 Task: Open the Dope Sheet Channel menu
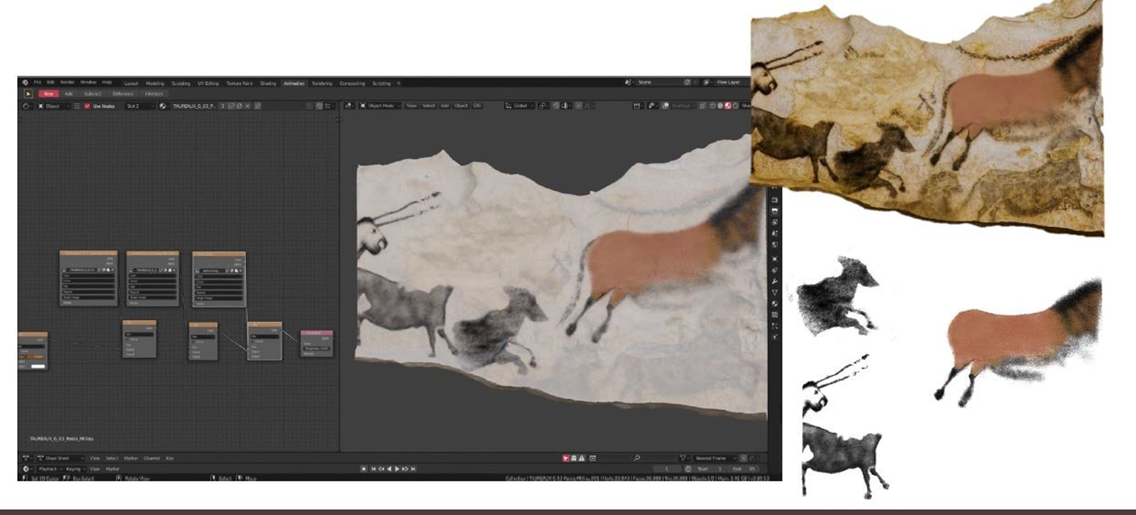point(152,458)
